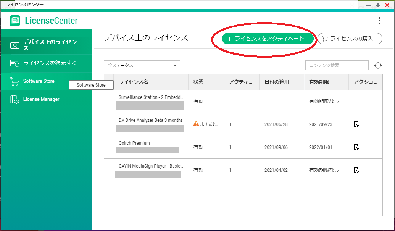This screenshot has height=231, width=395.
Task: Click the ライセンスを復元する sidebar icon
Action: pos(15,63)
